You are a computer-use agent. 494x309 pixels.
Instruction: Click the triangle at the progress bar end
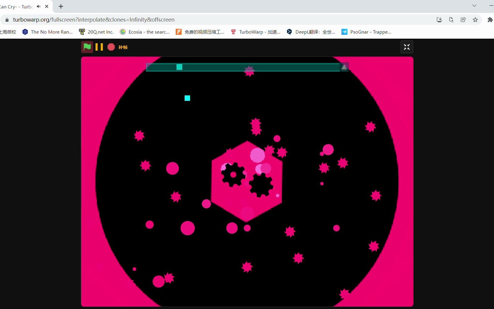(344, 67)
